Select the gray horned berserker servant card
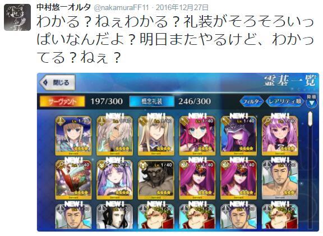323x236 pixels. 156,180
